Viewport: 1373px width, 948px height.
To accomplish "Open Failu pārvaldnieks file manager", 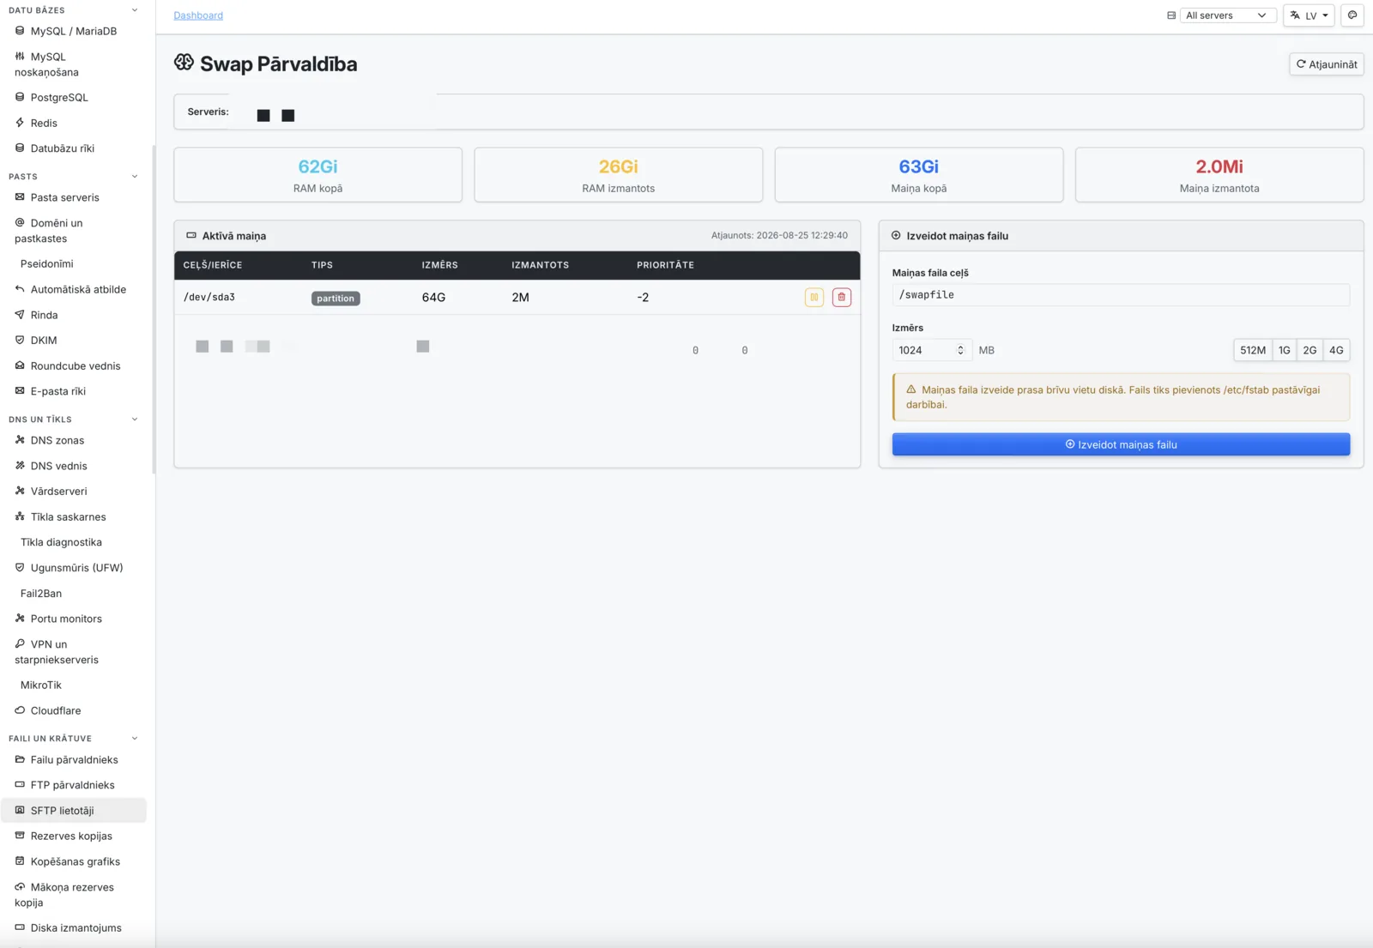I will click(73, 760).
